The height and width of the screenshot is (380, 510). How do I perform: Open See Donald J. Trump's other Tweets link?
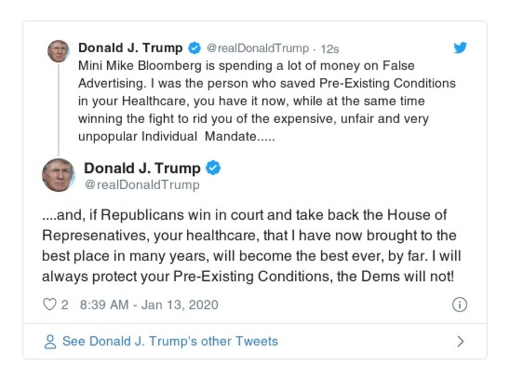(x=170, y=341)
